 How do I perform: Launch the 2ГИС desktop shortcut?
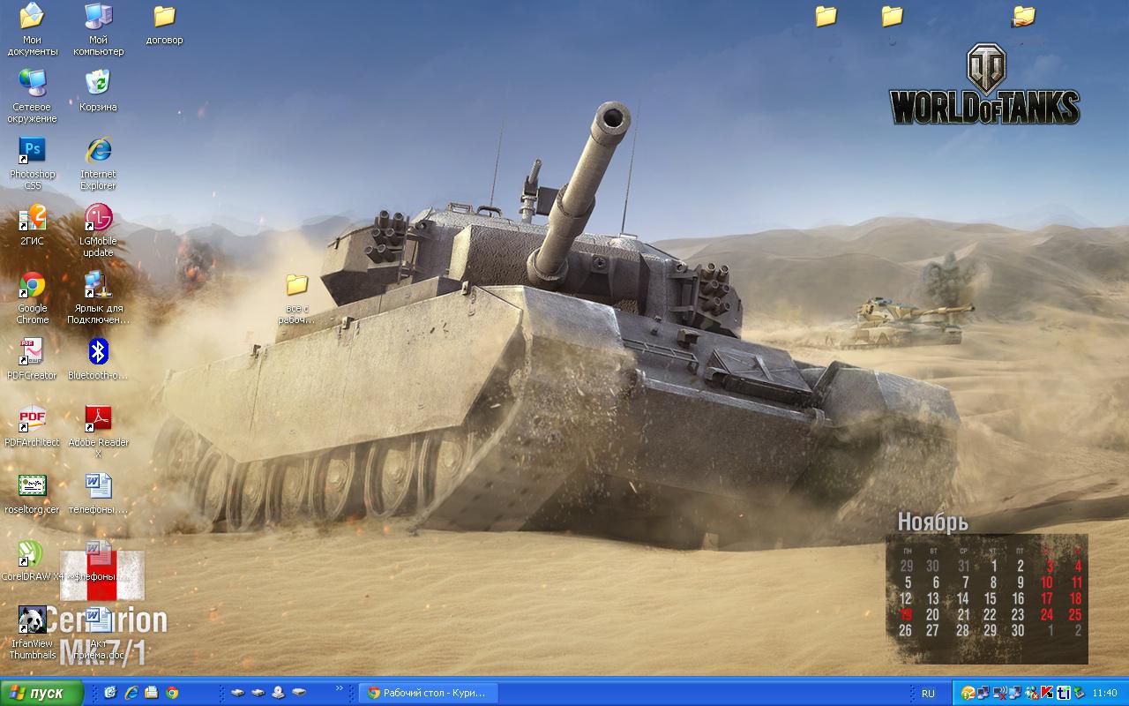(32, 218)
